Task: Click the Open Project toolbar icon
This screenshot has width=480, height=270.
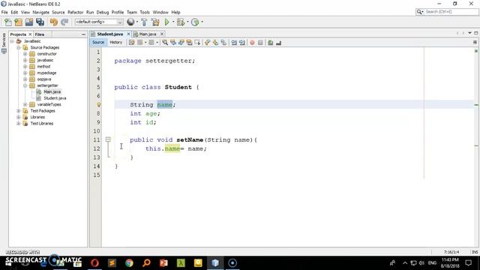Action: [x=29, y=22]
